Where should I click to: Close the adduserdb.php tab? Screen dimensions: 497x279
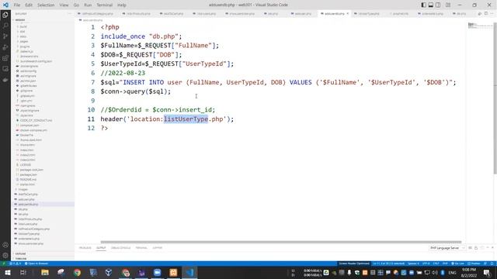pyautogui.click(x=347, y=14)
